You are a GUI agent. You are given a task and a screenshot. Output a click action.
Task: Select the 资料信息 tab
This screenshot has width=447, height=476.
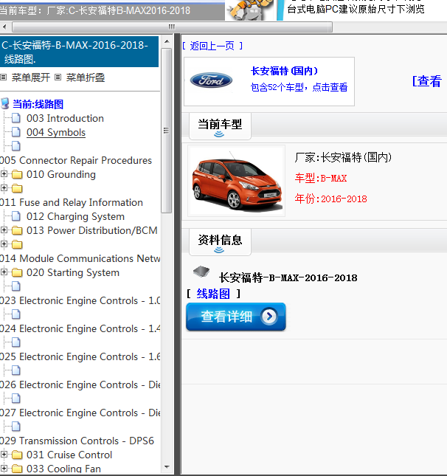(x=220, y=242)
